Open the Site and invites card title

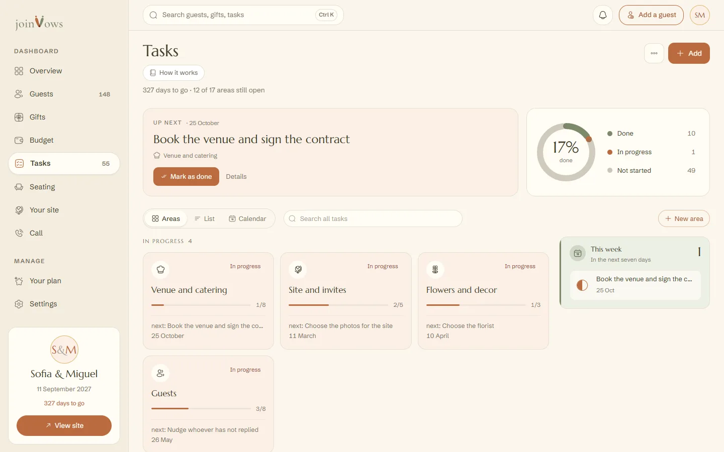[x=317, y=290]
